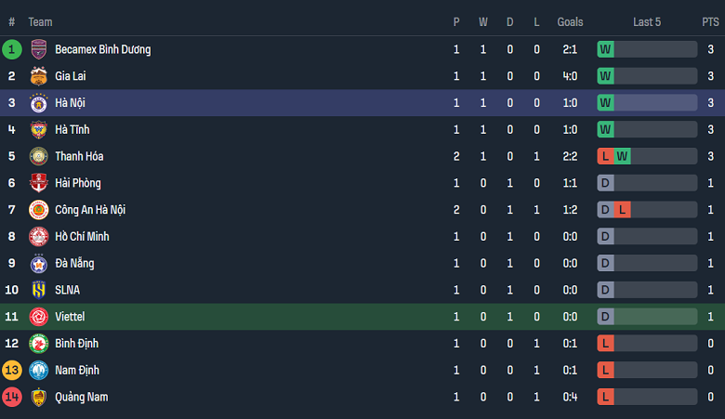Click Thanh Hóa's green W form badge
This screenshot has height=419, width=725.
(x=623, y=156)
